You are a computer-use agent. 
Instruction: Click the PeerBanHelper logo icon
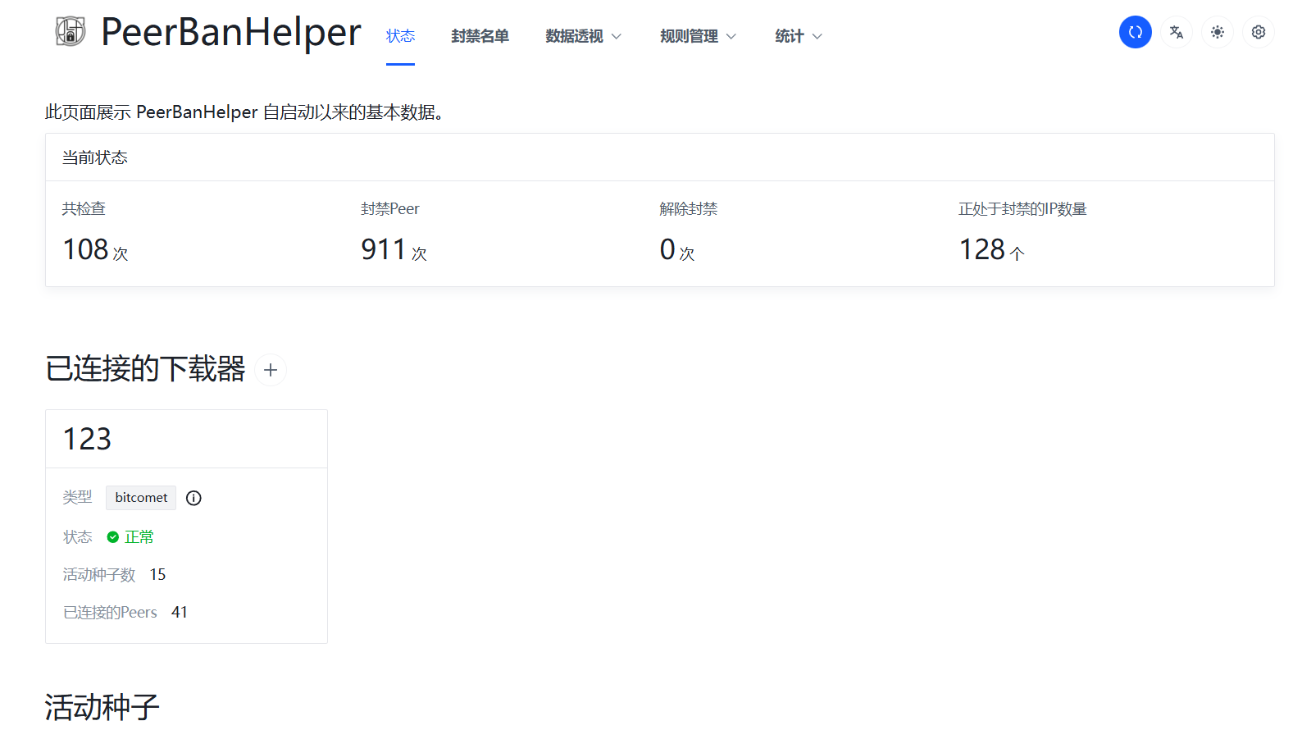click(x=71, y=32)
